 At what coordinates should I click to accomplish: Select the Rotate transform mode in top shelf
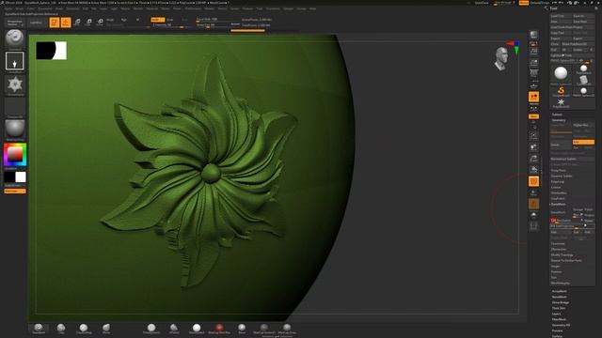[x=100, y=23]
